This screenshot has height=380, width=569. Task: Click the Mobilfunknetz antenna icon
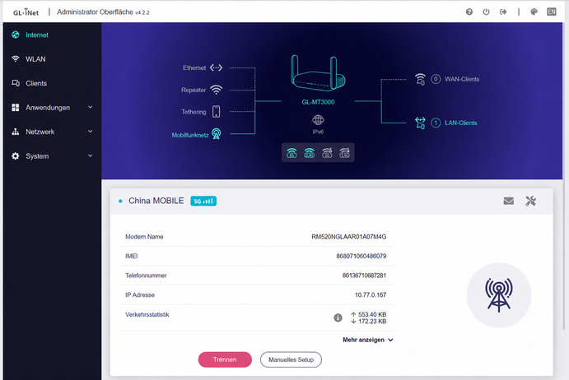pos(217,134)
